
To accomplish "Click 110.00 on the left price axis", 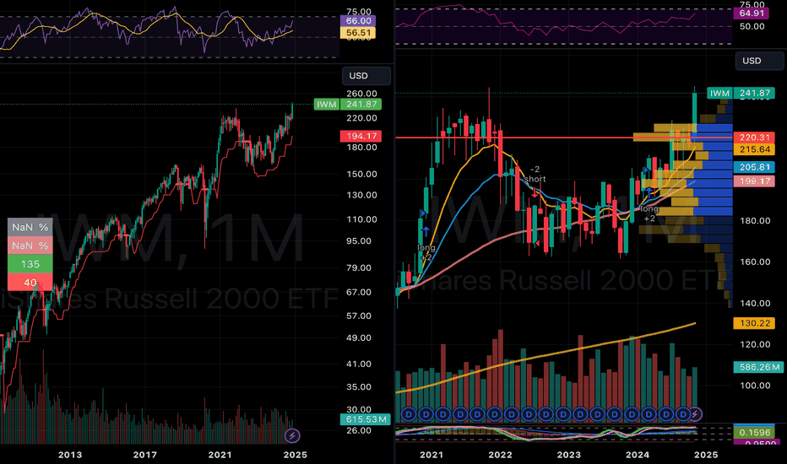I will point(362,219).
